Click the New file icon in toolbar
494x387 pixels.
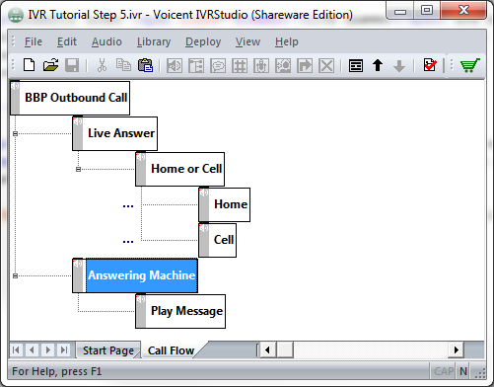pos(29,65)
